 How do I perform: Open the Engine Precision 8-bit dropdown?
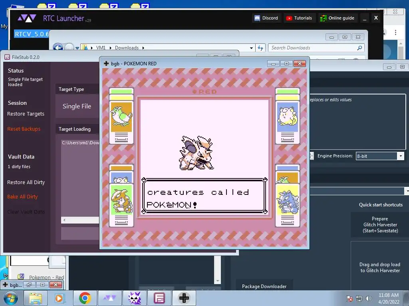(x=380, y=156)
